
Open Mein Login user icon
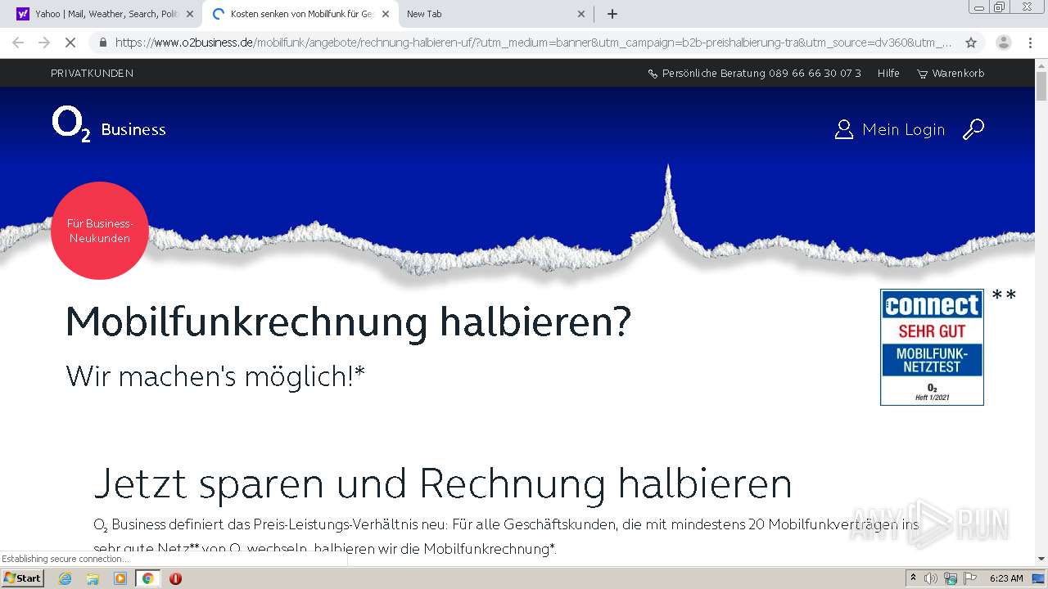(843, 129)
